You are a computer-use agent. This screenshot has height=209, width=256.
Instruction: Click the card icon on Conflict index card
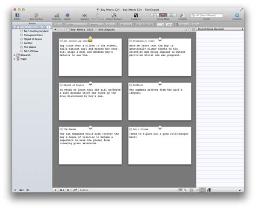[x=131, y=85]
